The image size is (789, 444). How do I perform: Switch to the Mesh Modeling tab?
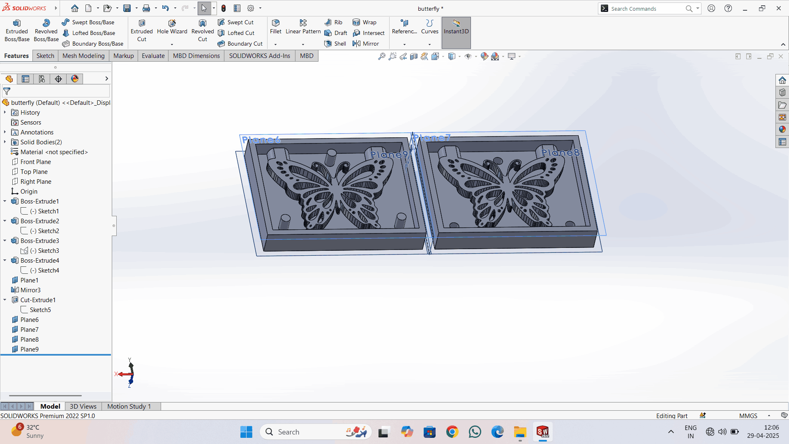point(83,56)
